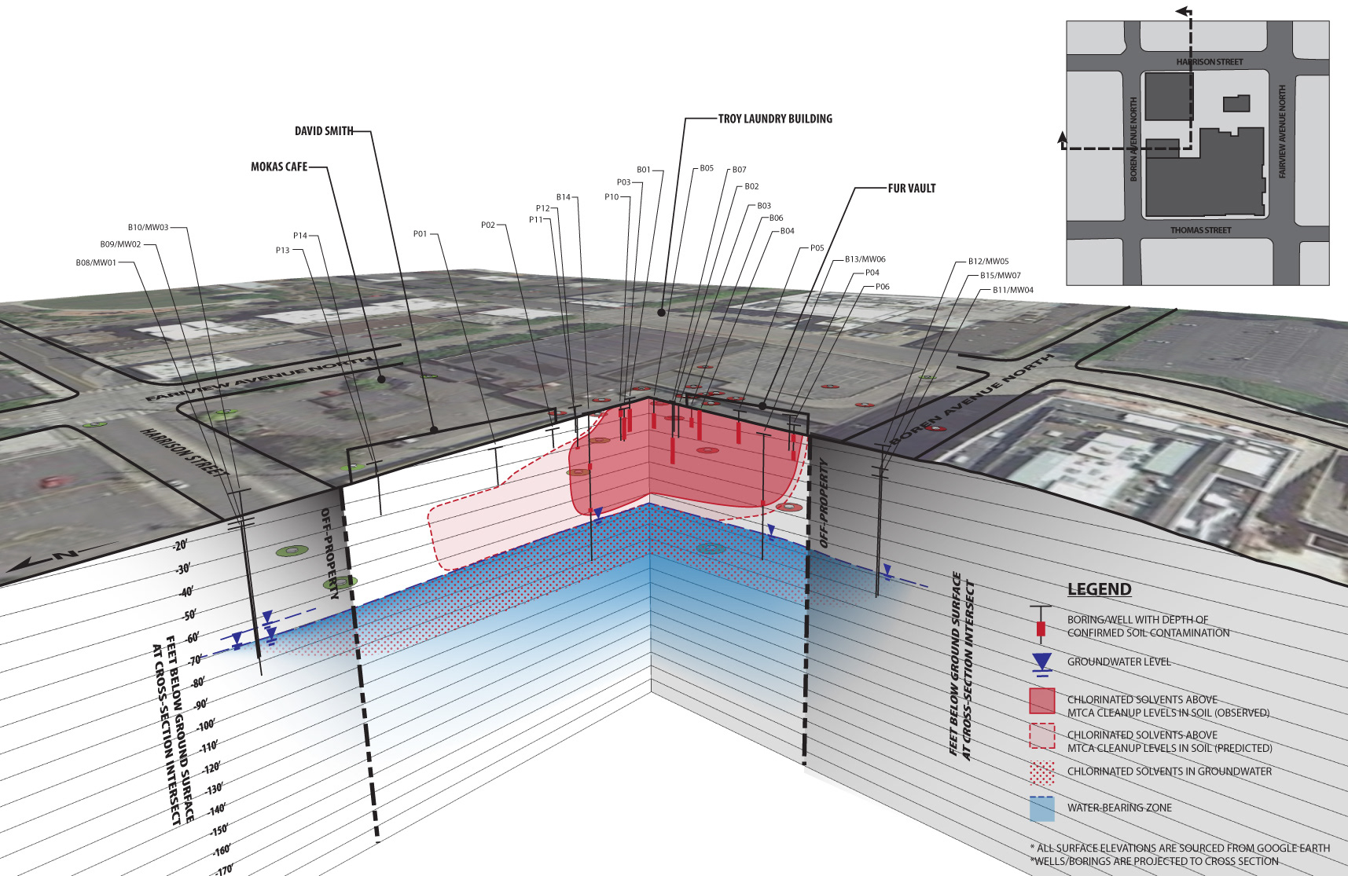Click the B02 boring label
Screen dimensions: 1348x876
tap(752, 187)
